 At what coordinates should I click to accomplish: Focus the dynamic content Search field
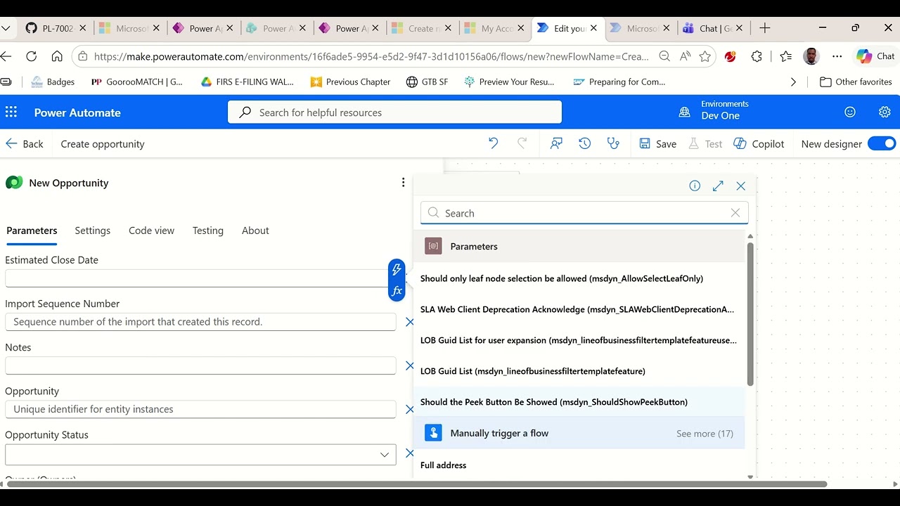pos(584,213)
